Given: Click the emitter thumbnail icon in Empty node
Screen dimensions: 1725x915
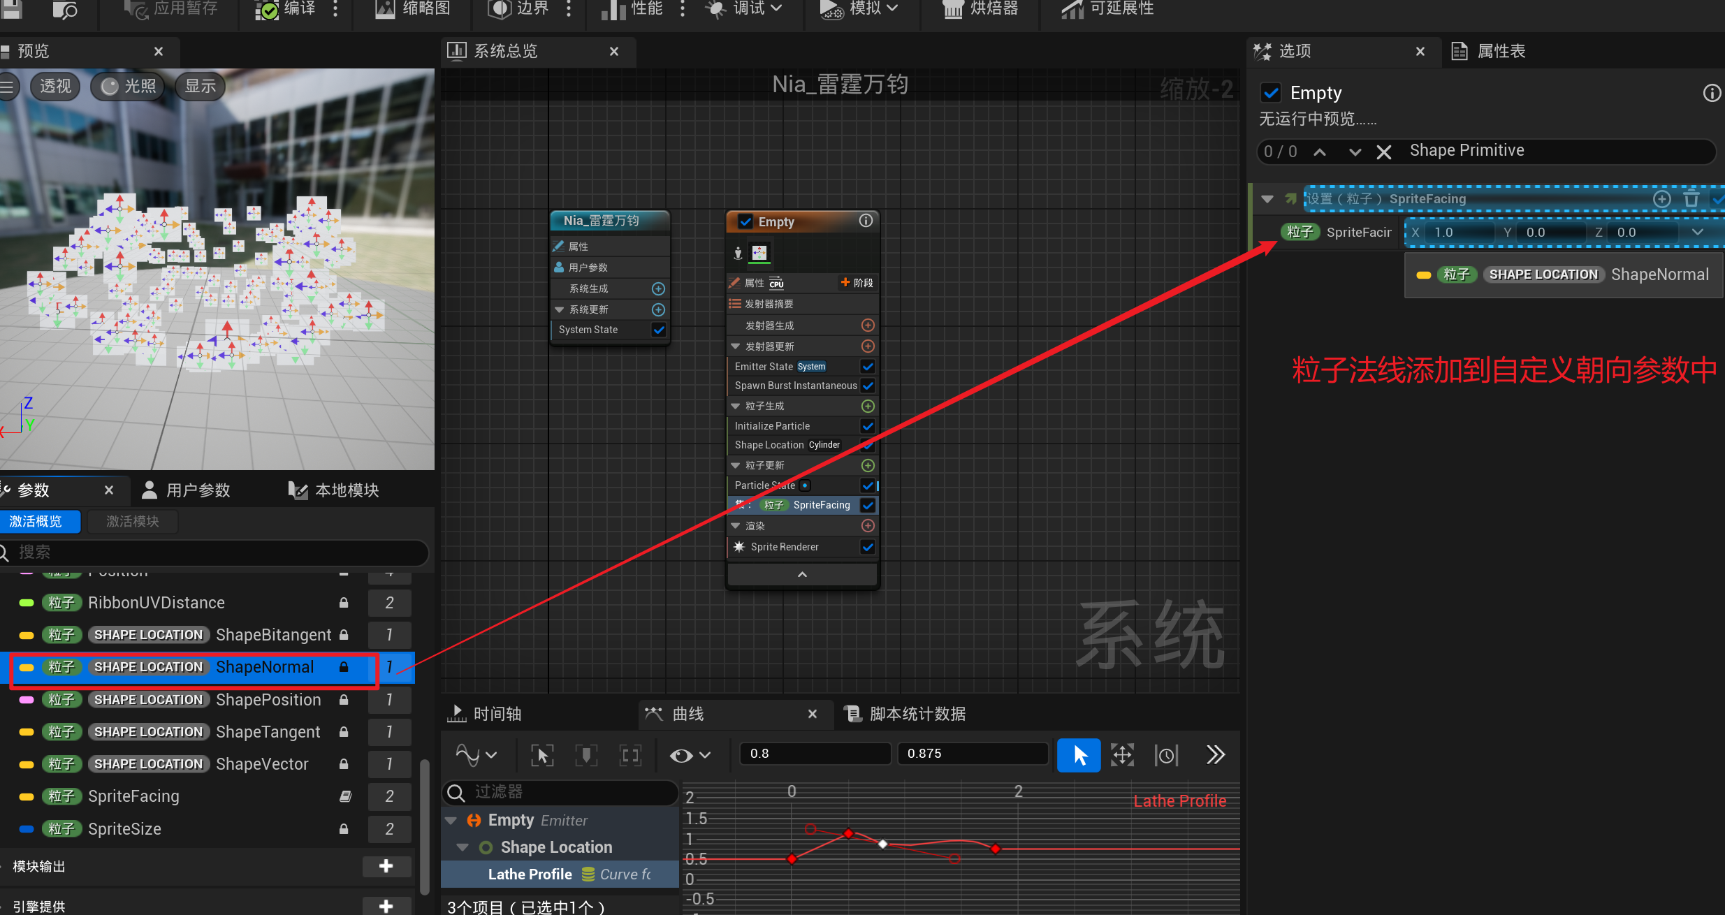Looking at the screenshot, I should pos(759,253).
